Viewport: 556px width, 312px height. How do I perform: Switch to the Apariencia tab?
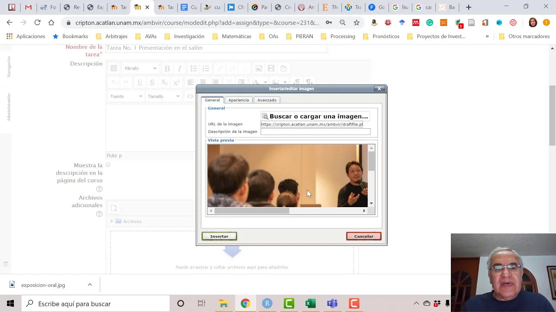[x=238, y=100]
